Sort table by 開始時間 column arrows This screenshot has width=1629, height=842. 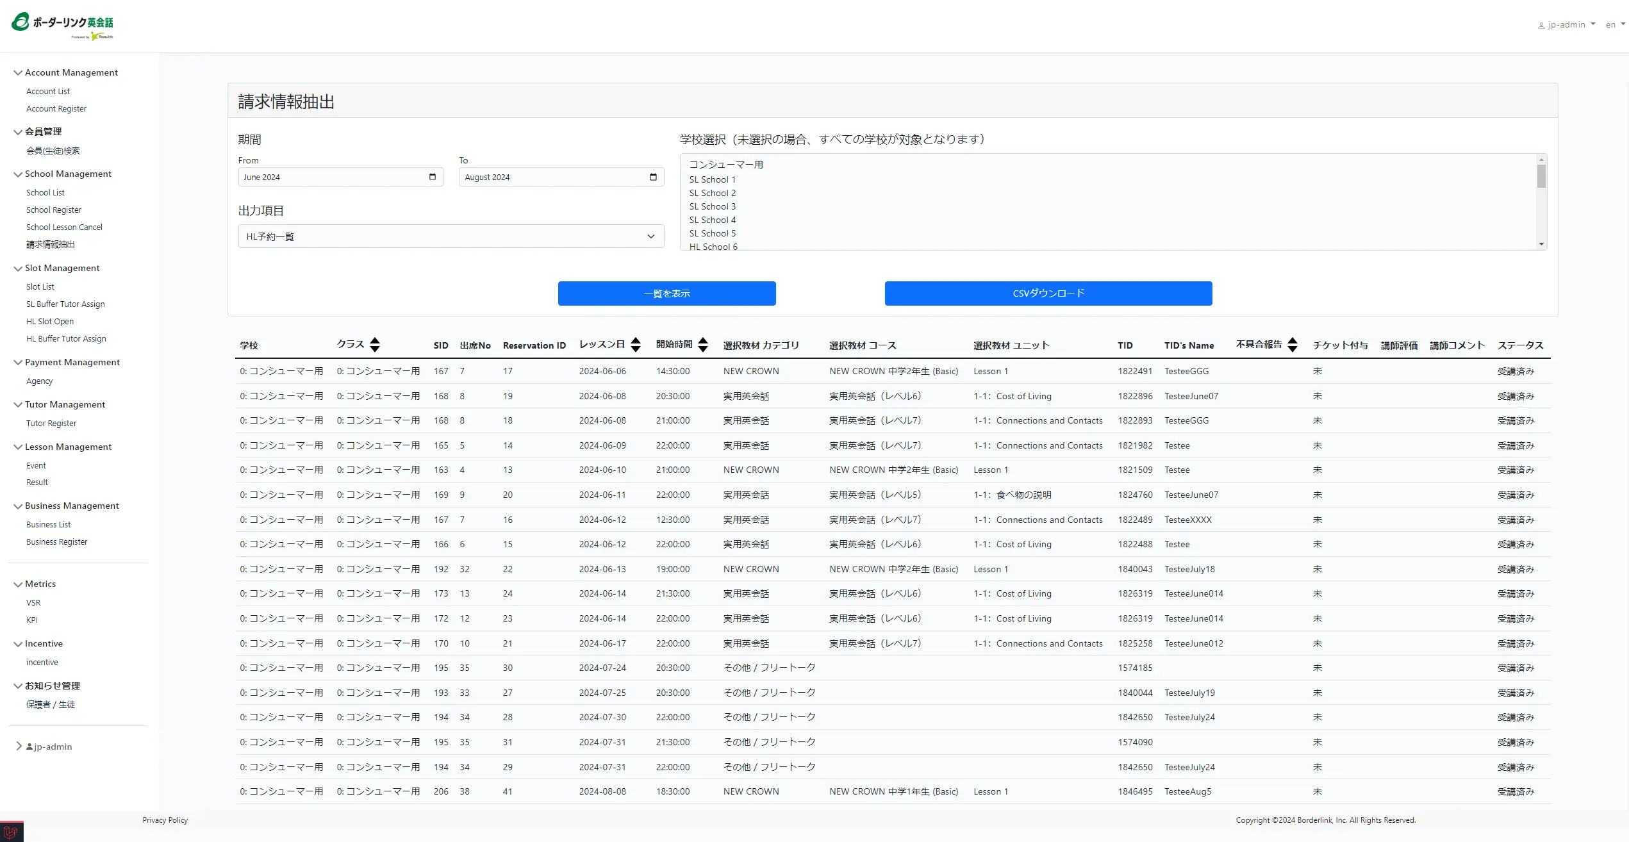[703, 345]
